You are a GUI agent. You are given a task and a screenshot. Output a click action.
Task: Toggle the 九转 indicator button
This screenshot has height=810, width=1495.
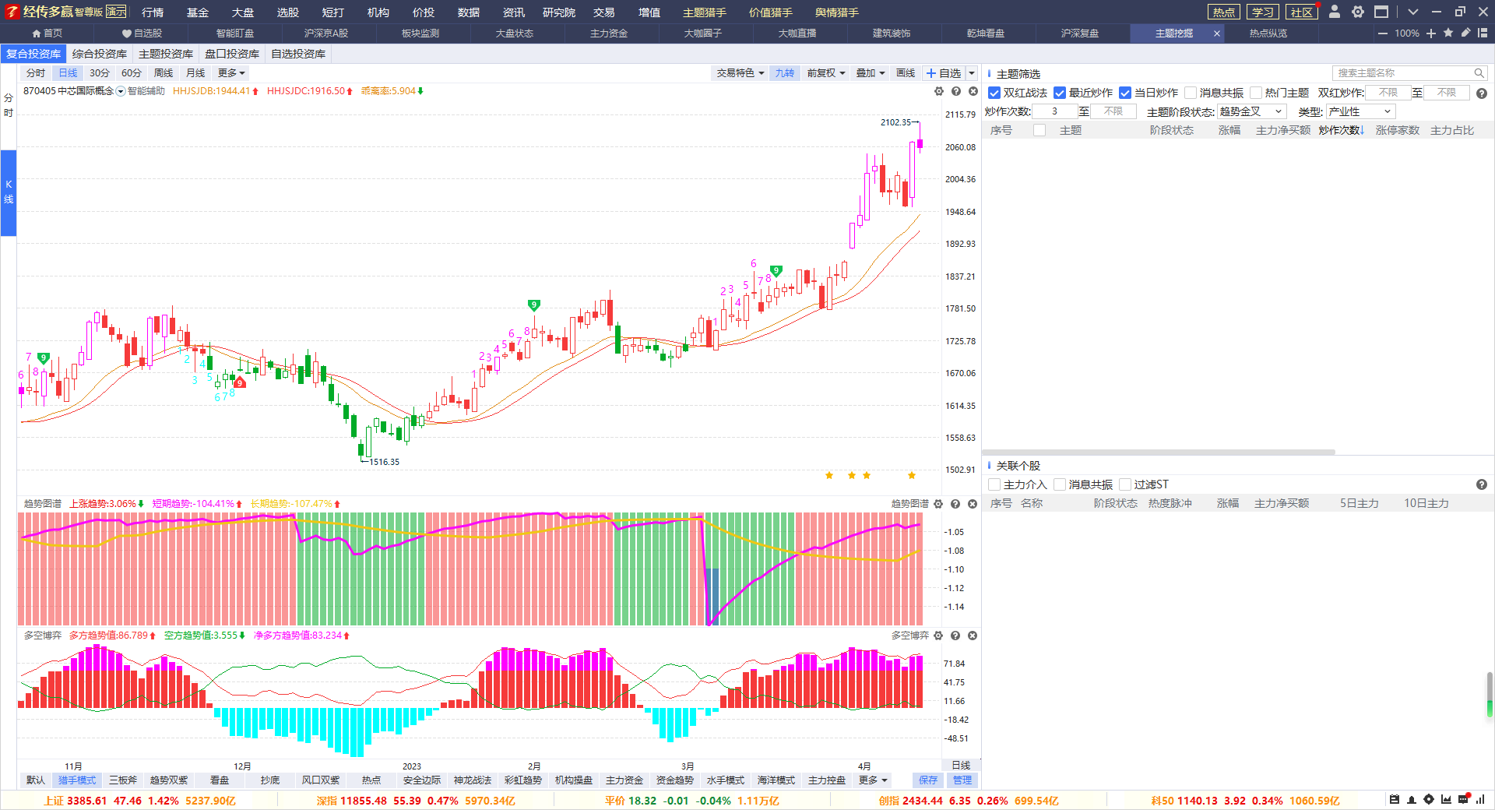pyautogui.click(x=785, y=73)
